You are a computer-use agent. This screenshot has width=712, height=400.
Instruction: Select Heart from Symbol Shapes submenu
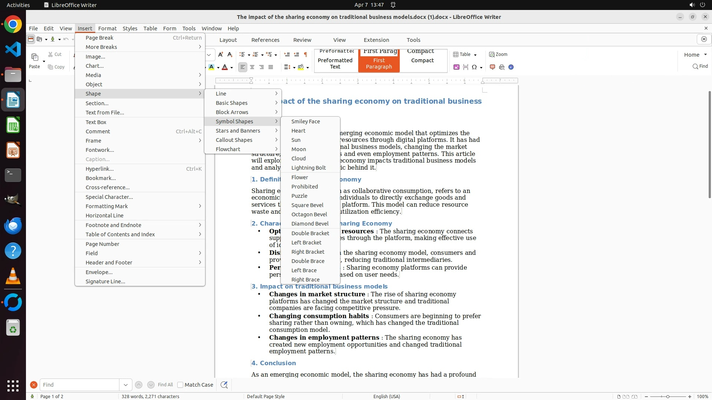[298, 131]
